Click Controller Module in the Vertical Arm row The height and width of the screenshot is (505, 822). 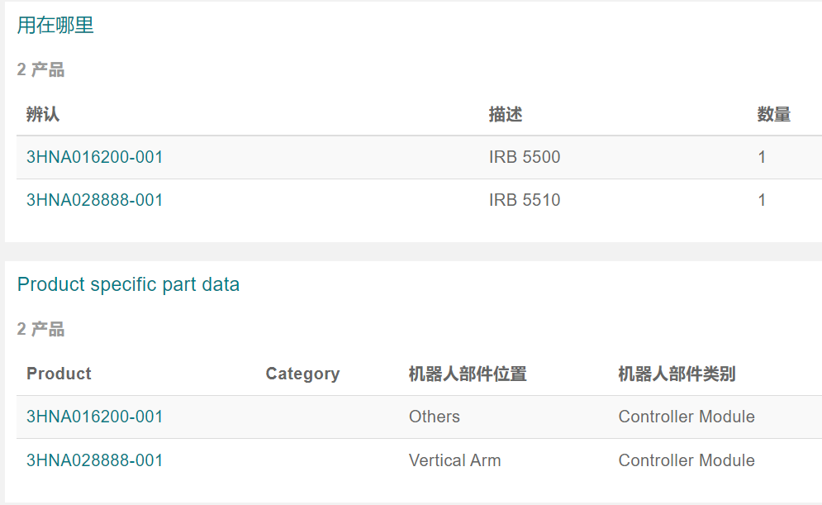click(686, 460)
